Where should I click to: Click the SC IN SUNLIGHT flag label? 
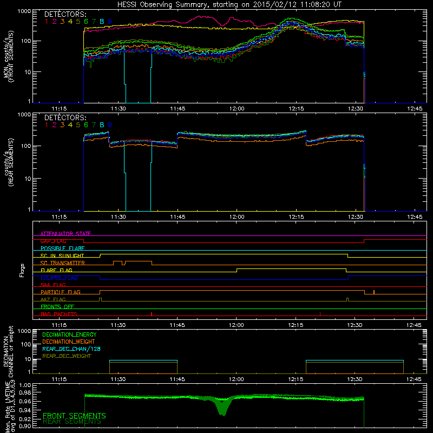62,255
